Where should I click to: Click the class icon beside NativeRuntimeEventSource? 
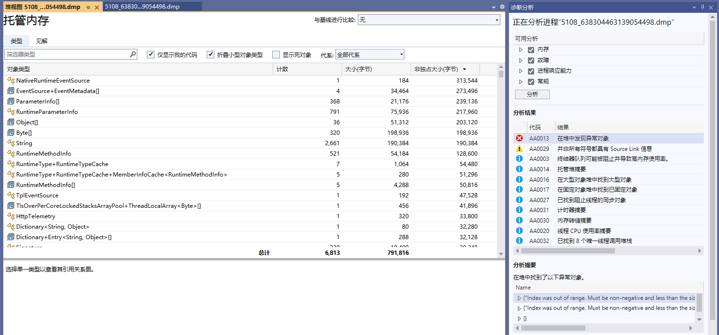10,81
